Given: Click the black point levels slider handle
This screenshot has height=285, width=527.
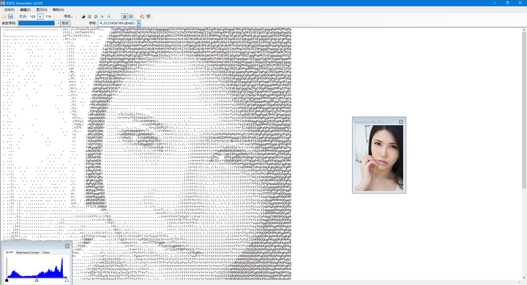Looking at the screenshot, I should click(7, 280).
